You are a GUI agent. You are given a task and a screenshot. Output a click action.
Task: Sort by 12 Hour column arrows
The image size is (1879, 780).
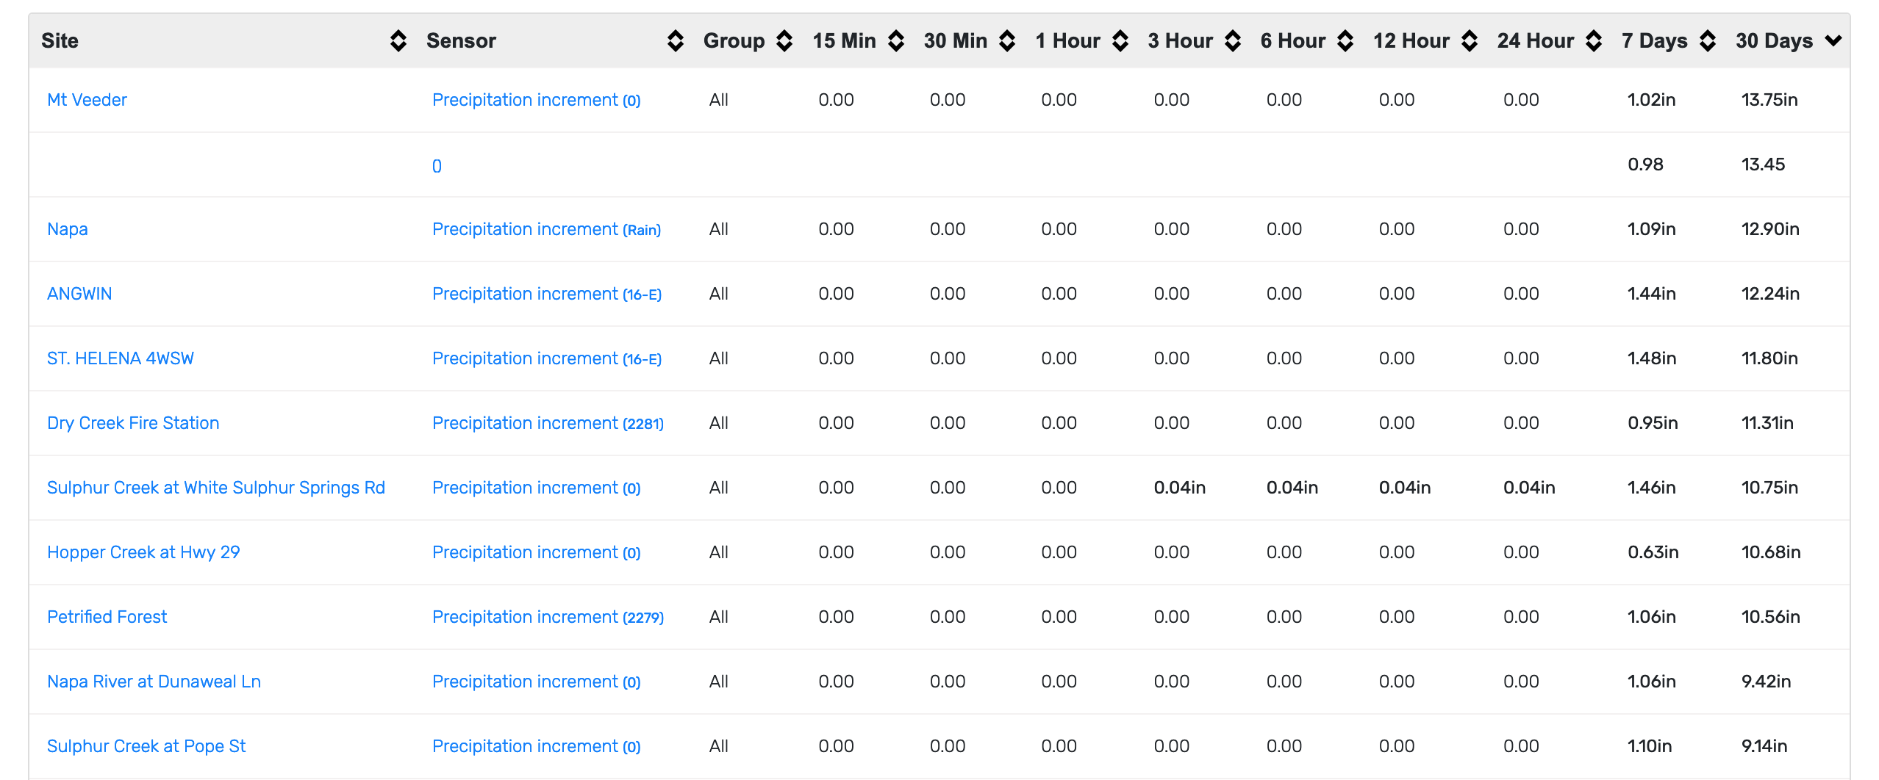(x=1470, y=41)
